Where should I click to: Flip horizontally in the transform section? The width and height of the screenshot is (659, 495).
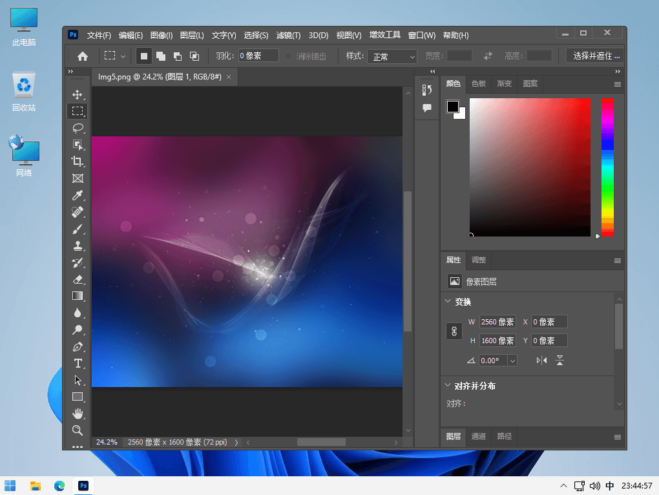click(542, 361)
